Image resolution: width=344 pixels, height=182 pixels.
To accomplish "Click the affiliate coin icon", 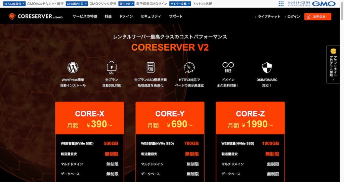I will coord(333,51).
